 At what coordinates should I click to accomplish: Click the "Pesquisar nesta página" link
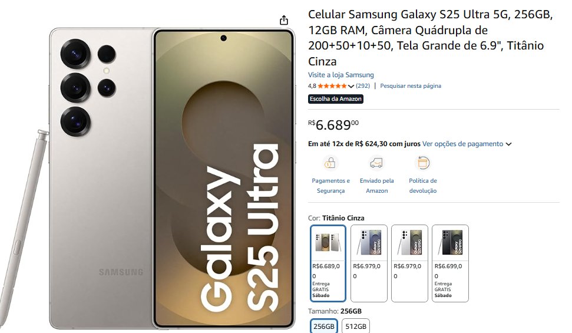[x=411, y=86]
